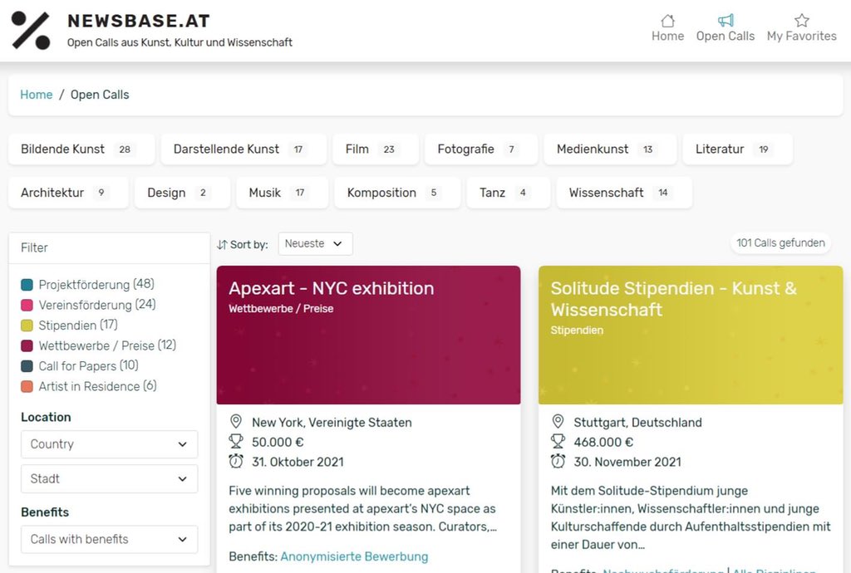Viewport: 851px width, 573px height.
Task: Toggle the Projektförderung filter checkbox
Action: point(27,285)
